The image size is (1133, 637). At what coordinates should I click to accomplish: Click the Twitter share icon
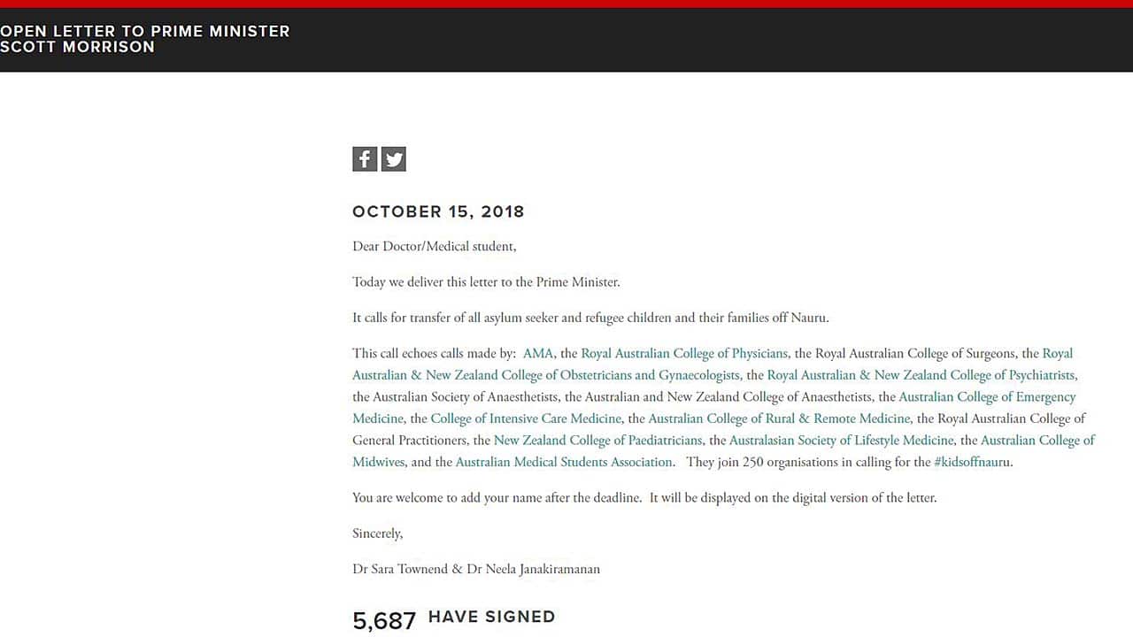pos(394,159)
